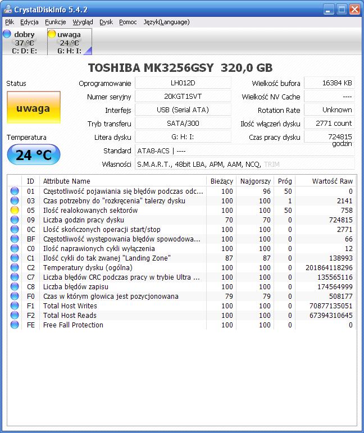
Task: Click the blue status icon for attribute C2
Action: click(15, 268)
